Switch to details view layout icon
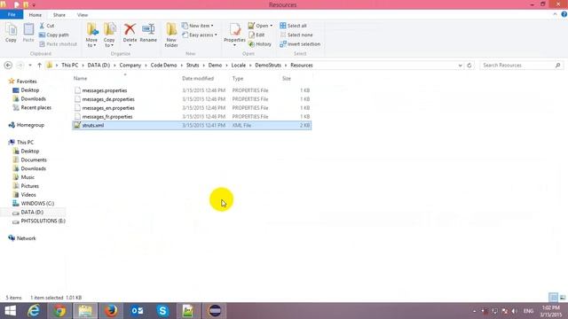This screenshot has height=319, width=568. click(x=554, y=298)
